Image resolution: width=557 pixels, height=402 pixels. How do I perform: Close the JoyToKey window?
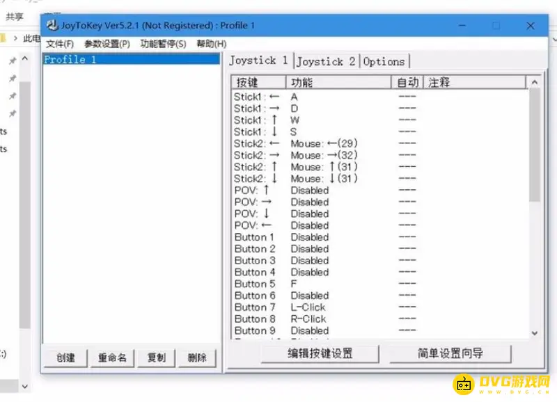[x=531, y=26]
